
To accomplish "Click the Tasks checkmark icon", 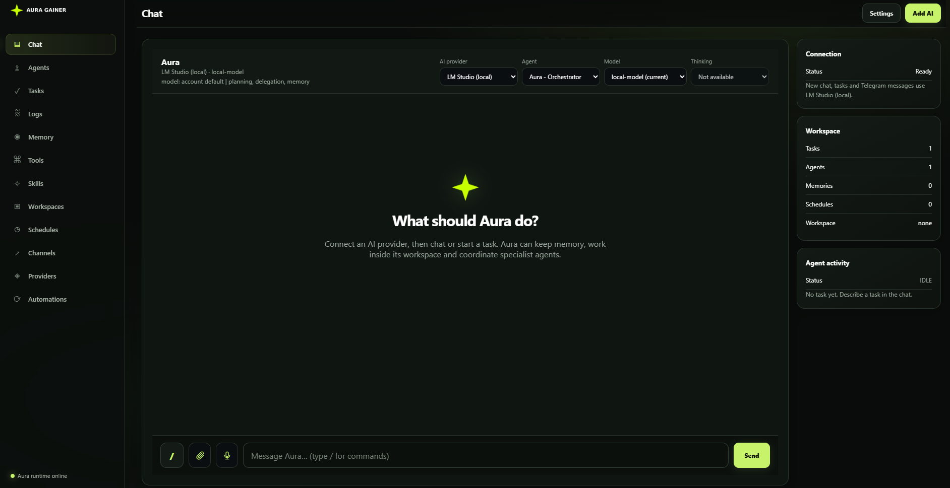I will click(x=17, y=91).
